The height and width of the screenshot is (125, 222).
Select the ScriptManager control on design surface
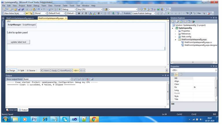click(x=22, y=25)
